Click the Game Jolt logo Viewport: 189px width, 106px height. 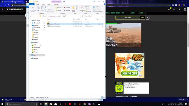15,9
